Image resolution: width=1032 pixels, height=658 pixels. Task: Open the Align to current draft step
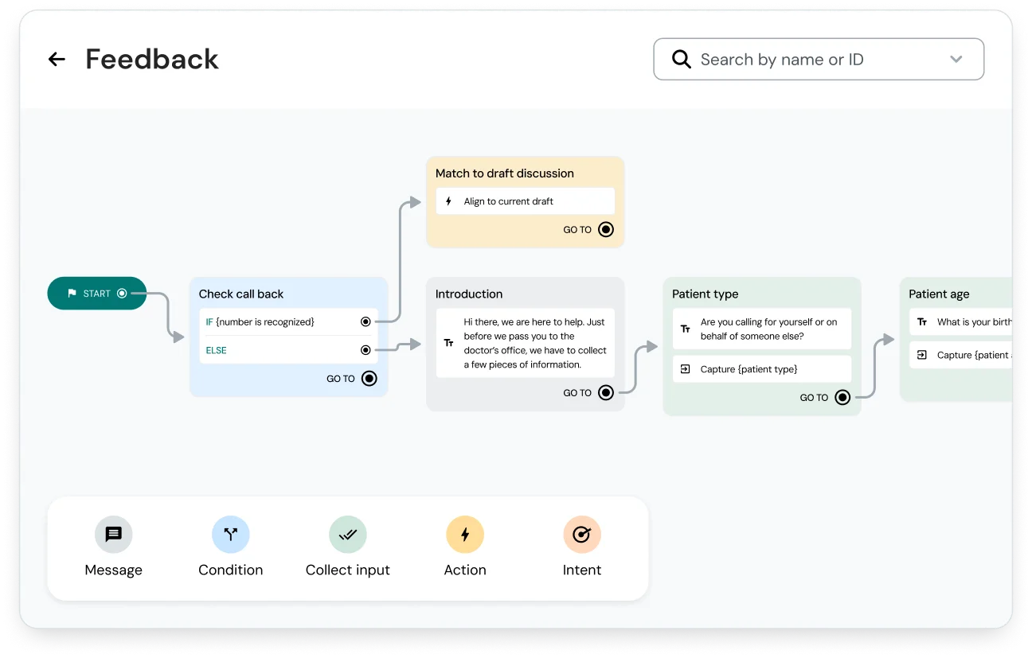[526, 201]
